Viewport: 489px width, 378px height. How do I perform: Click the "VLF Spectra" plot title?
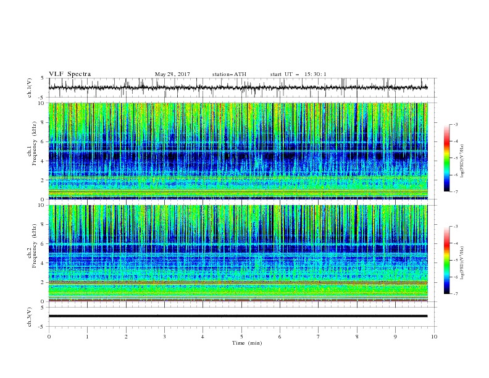tap(70, 74)
